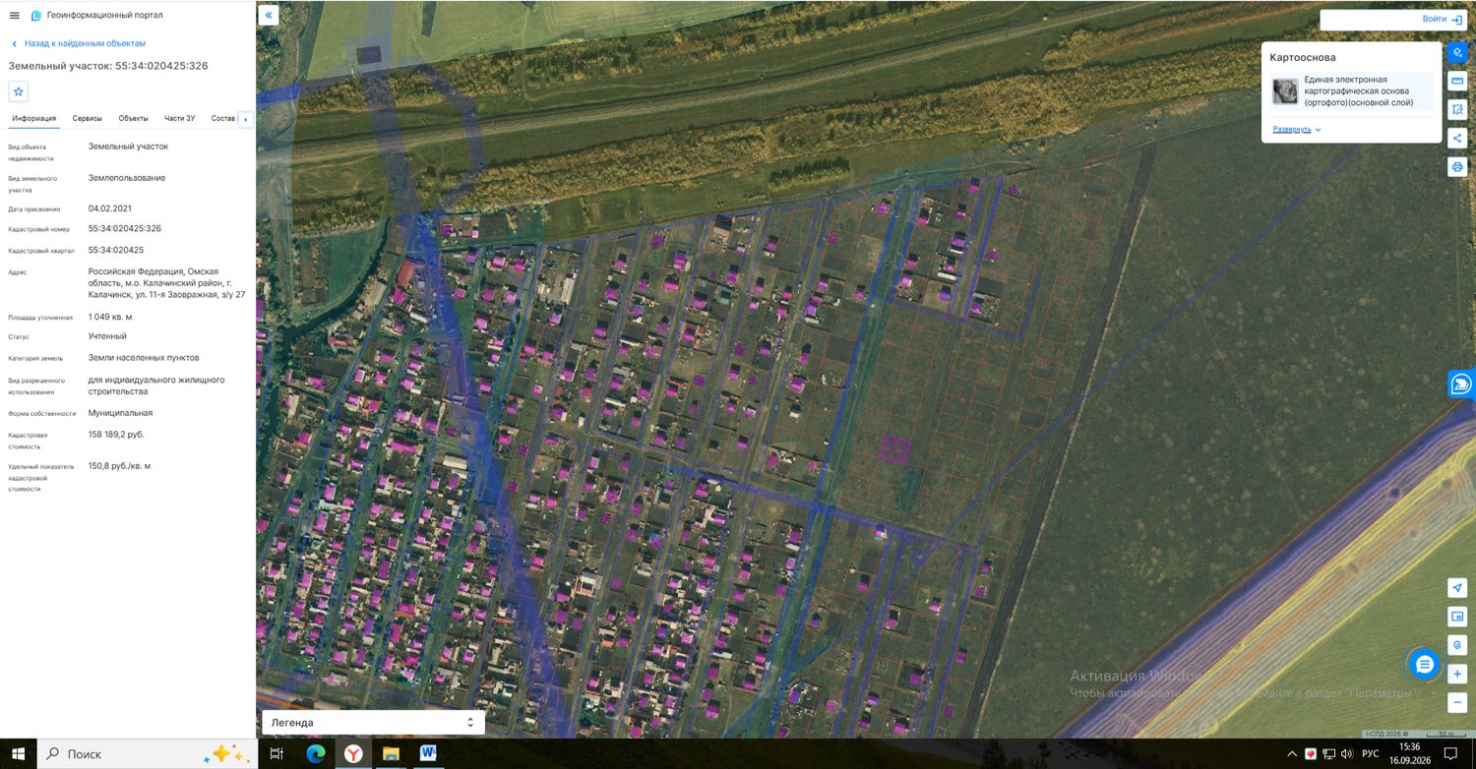The image size is (1476, 769).
Task: Open Task View in the taskbar
Action: click(x=277, y=753)
